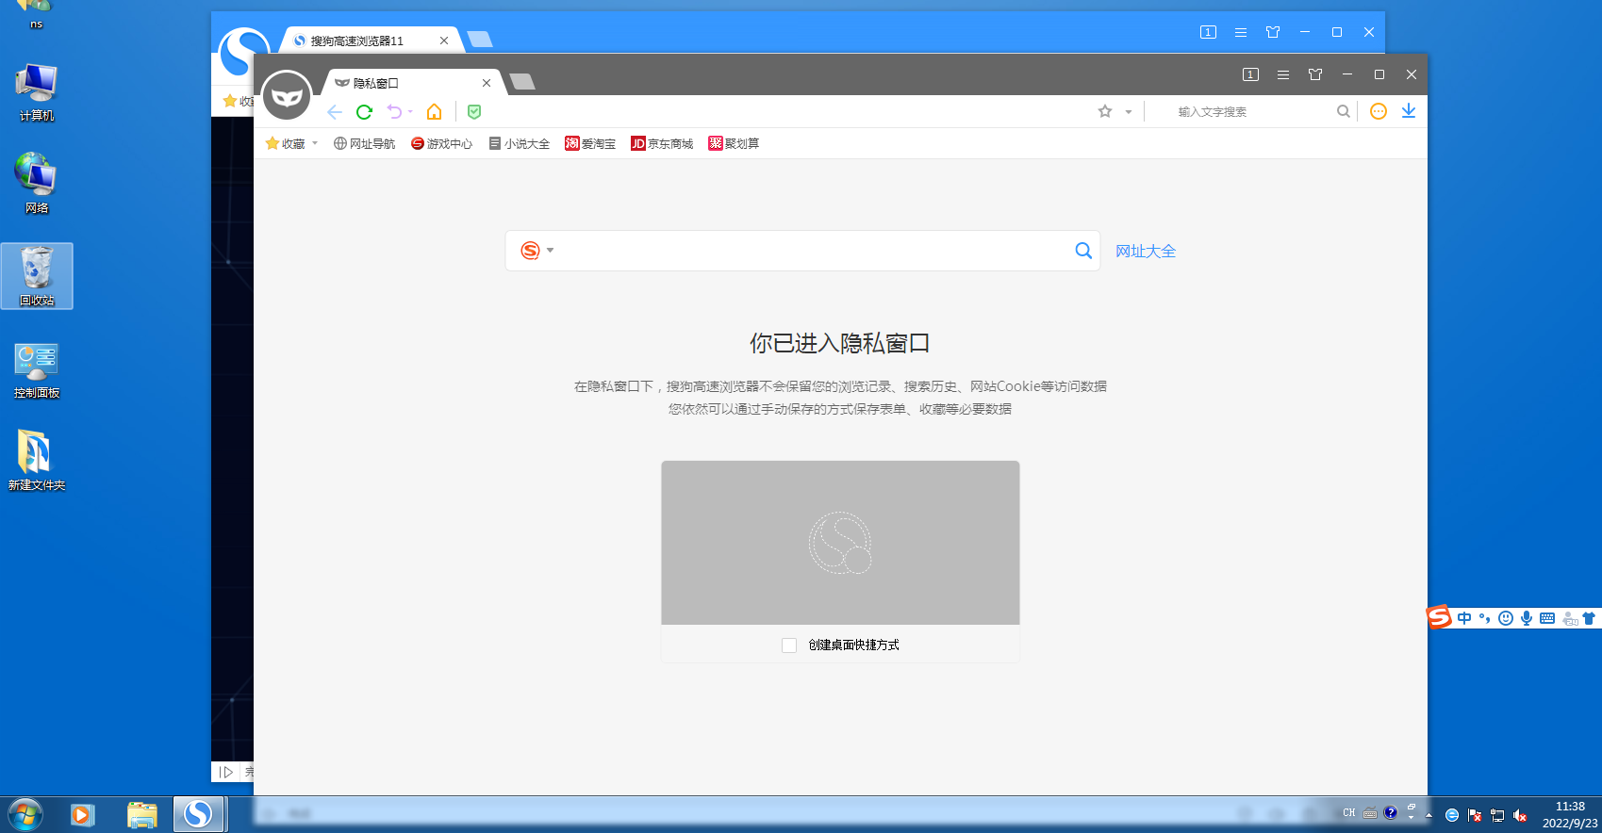Open emoji panel on Sogou IME bar
Viewport: 1602px width, 833px height.
tap(1506, 618)
